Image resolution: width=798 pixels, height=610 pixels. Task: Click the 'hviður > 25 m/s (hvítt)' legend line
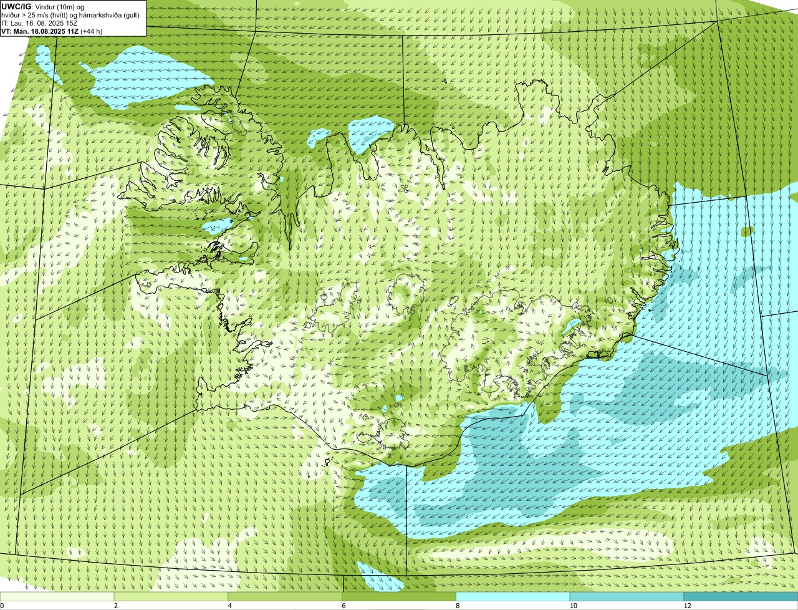pyautogui.click(x=70, y=15)
